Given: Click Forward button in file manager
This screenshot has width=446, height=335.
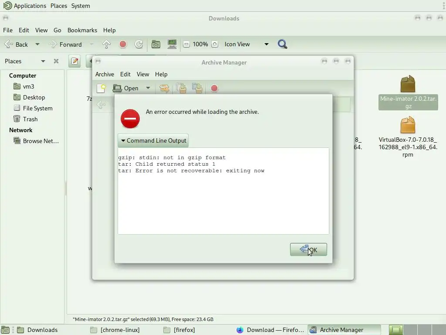Looking at the screenshot, I should (65, 44).
